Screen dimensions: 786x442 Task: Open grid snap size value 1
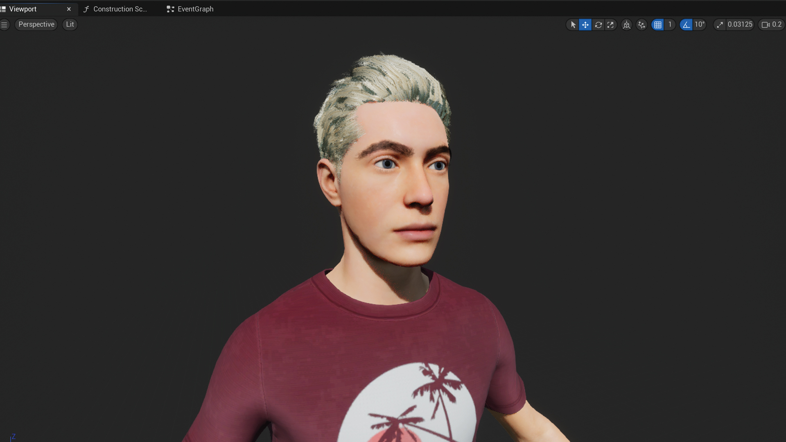tap(670, 25)
